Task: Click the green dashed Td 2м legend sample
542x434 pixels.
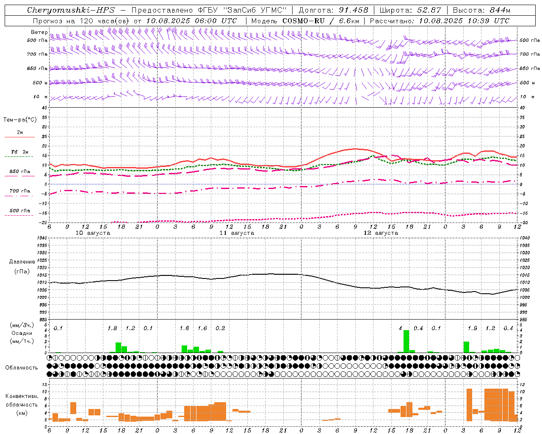Action: click(19, 156)
